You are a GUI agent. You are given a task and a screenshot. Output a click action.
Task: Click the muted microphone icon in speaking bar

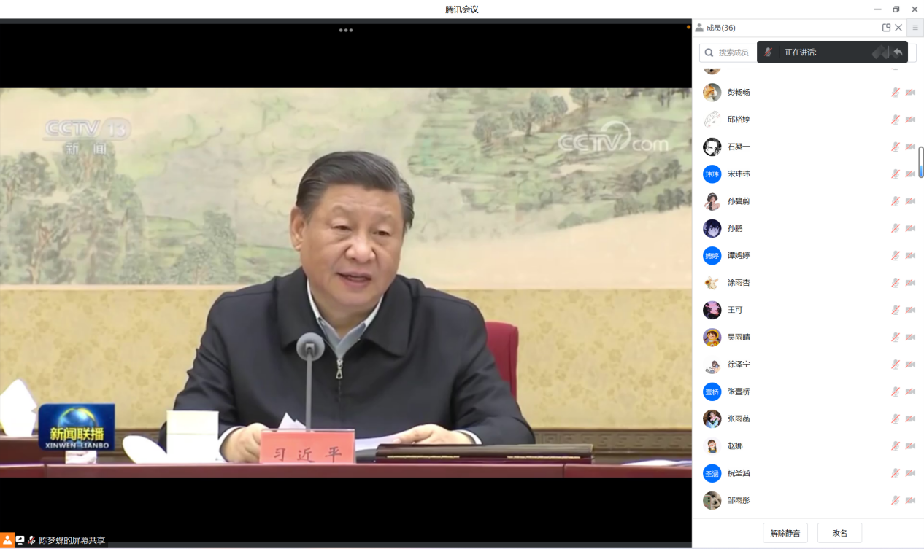(768, 52)
